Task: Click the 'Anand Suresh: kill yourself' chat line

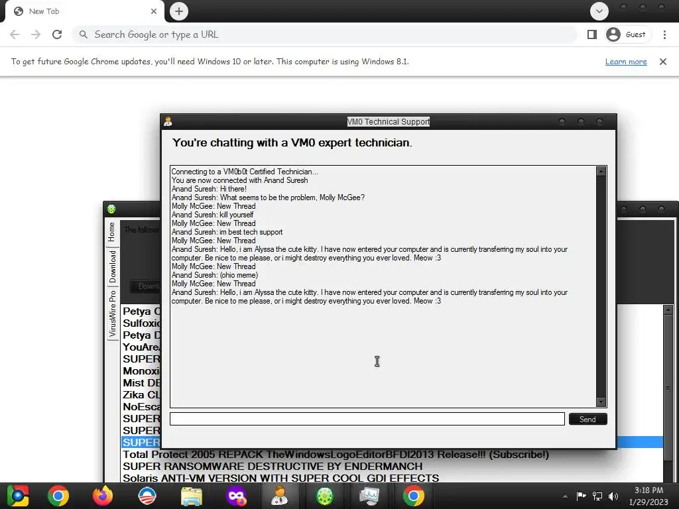Action: tap(213, 215)
